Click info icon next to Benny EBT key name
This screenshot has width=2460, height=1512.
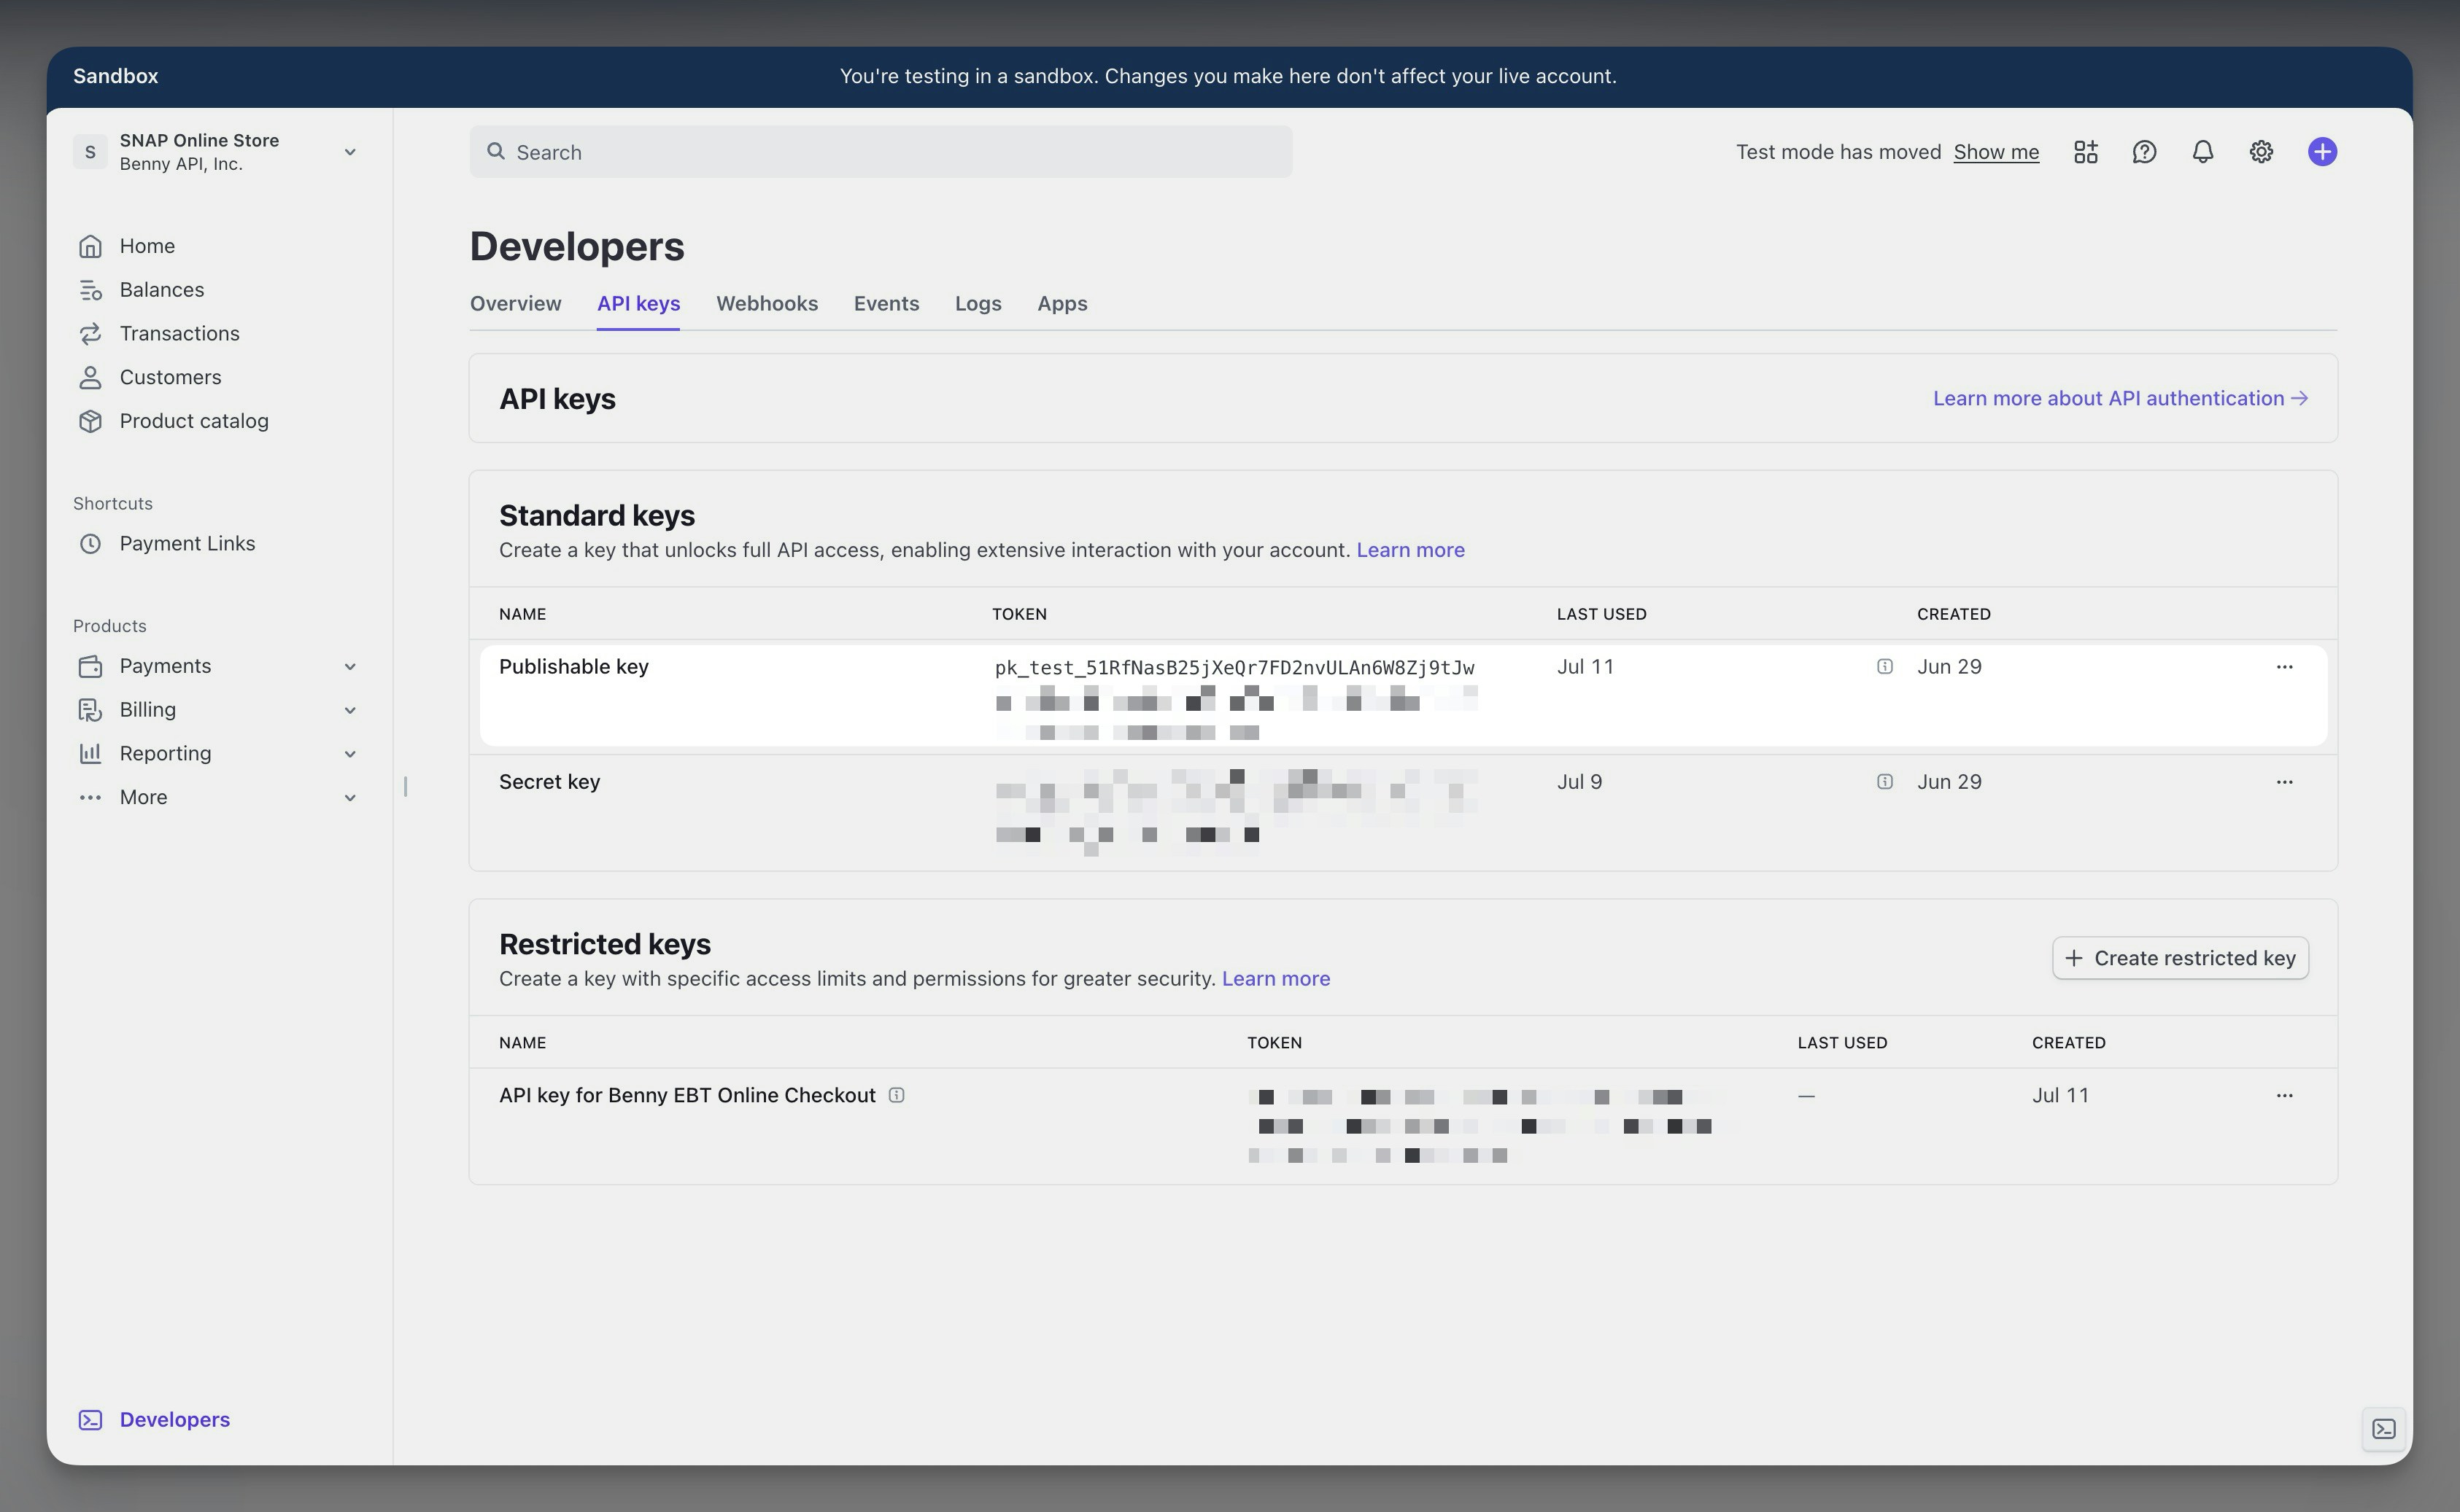(897, 1095)
